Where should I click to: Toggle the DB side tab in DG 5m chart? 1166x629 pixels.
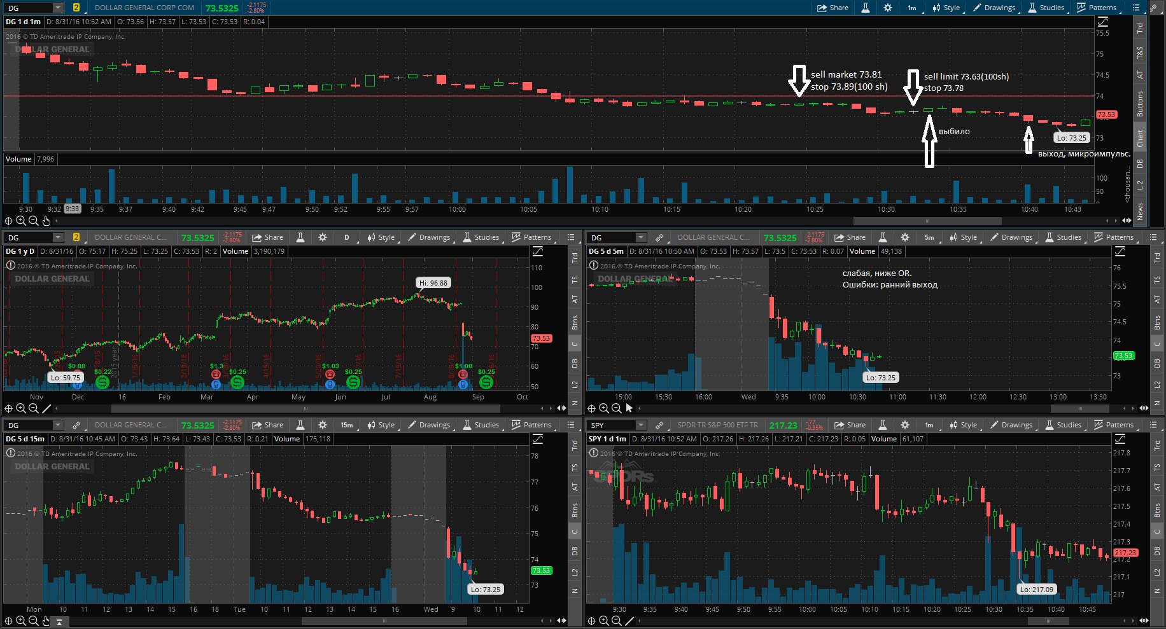tap(1157, 363)
